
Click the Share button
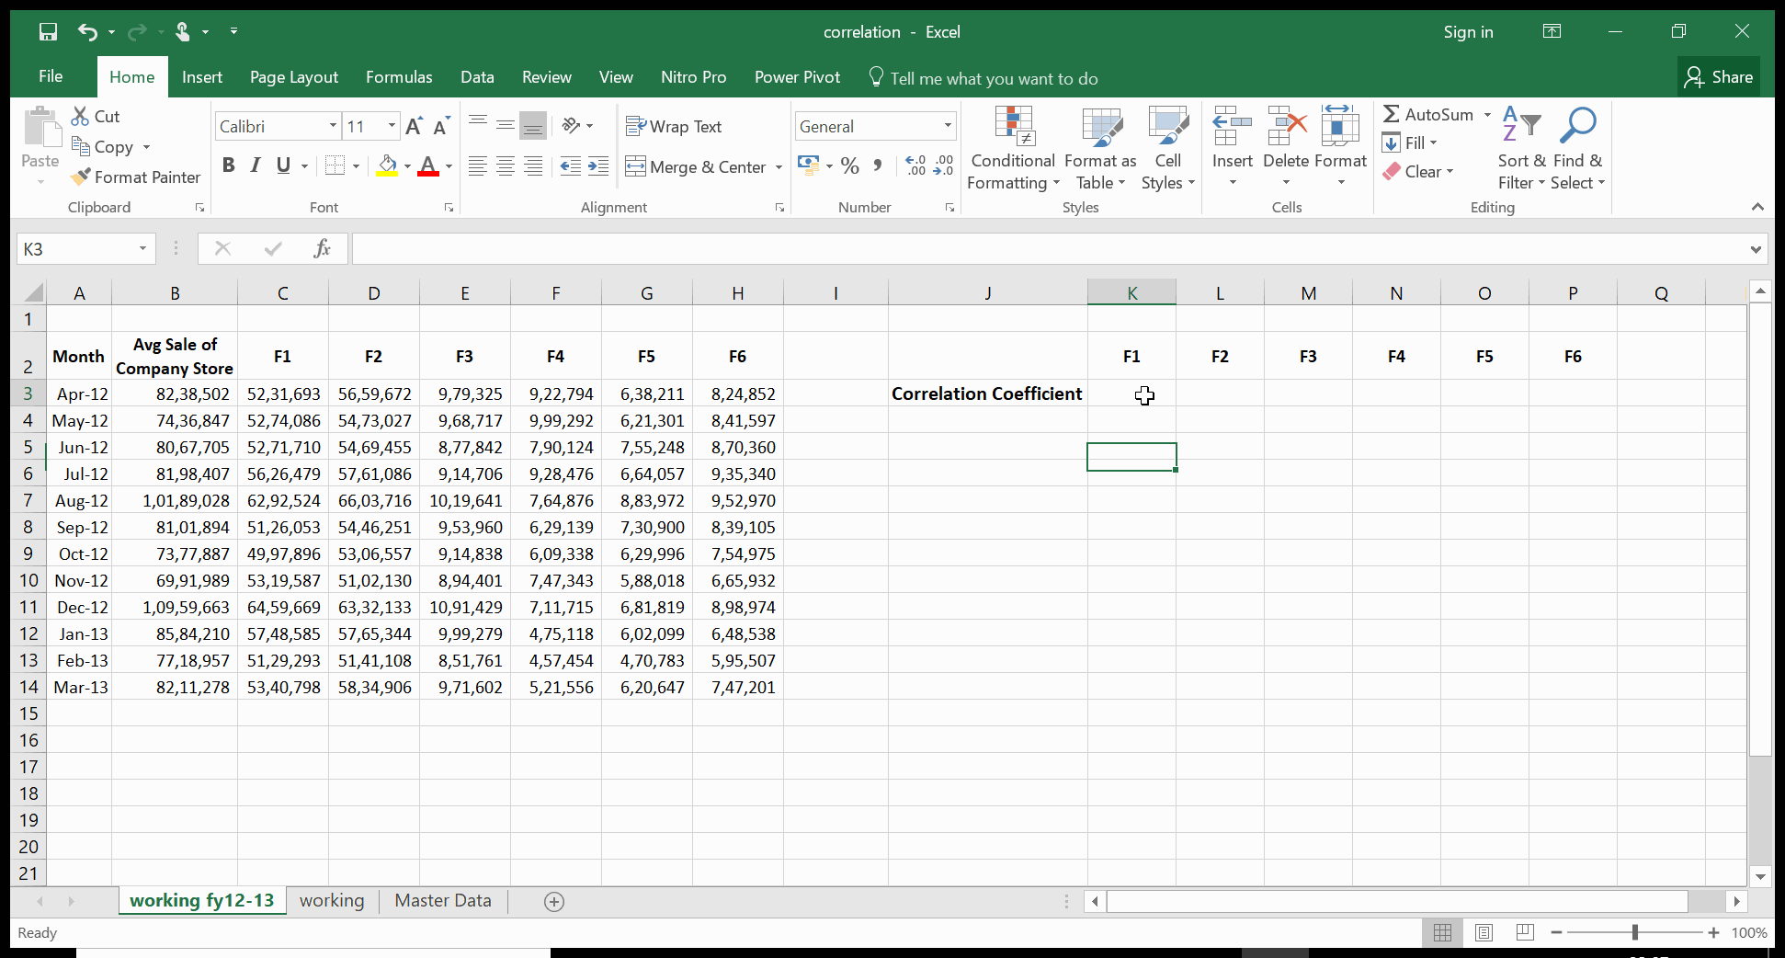[x=1719, y=77]
